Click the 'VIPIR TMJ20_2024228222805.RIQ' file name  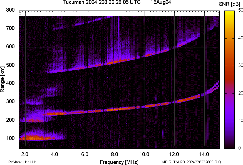pyautogui.click(x=191, y=162)
